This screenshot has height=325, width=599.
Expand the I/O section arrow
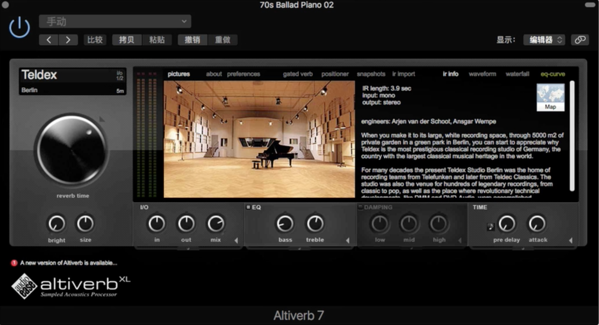coord(236,240)
